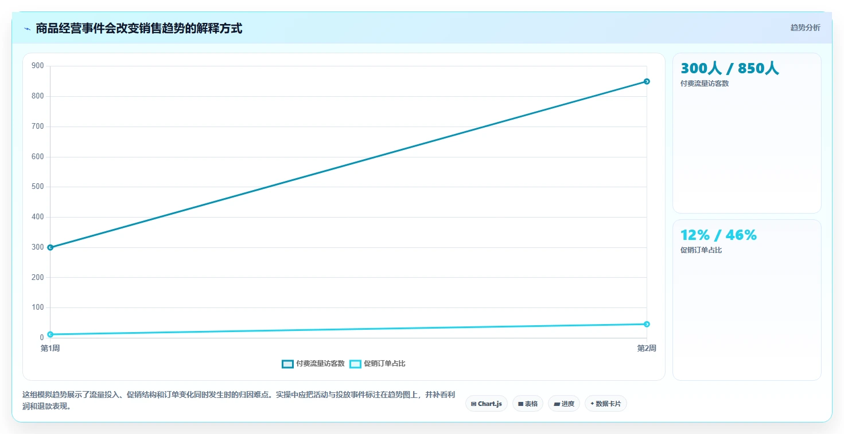Click the 100 y-axis label

[38, 307]
